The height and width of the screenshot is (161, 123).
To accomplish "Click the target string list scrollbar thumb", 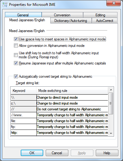I will (111, 103).
